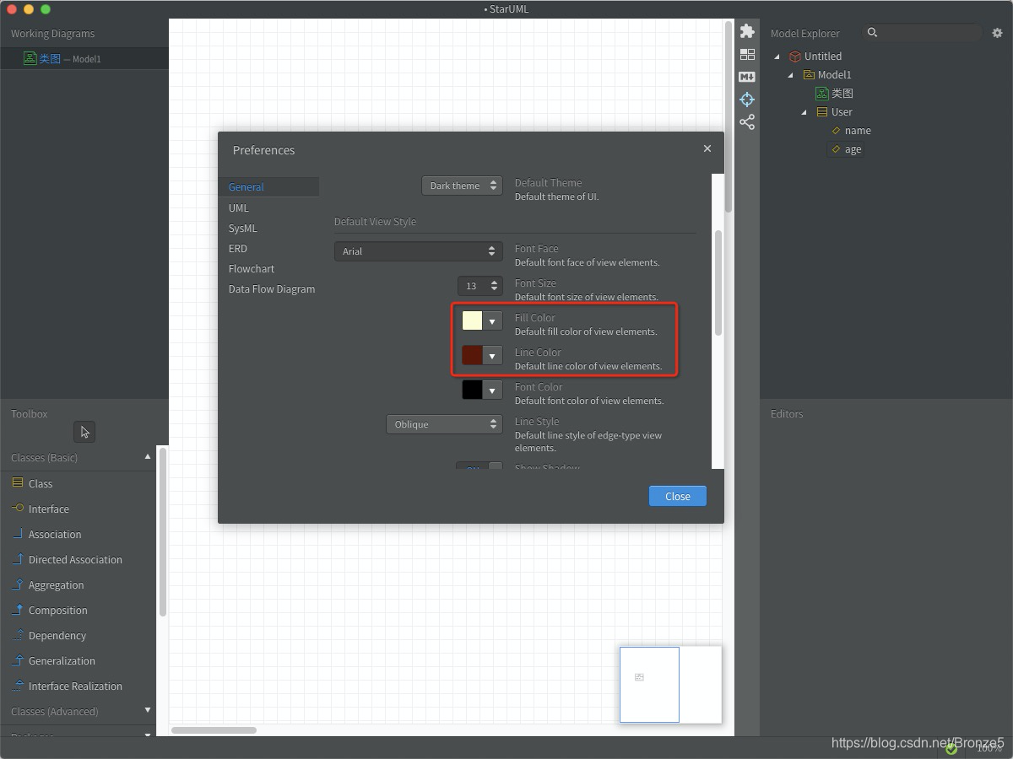Collapse the User class node
The image size is (1013, 759).
804,112
